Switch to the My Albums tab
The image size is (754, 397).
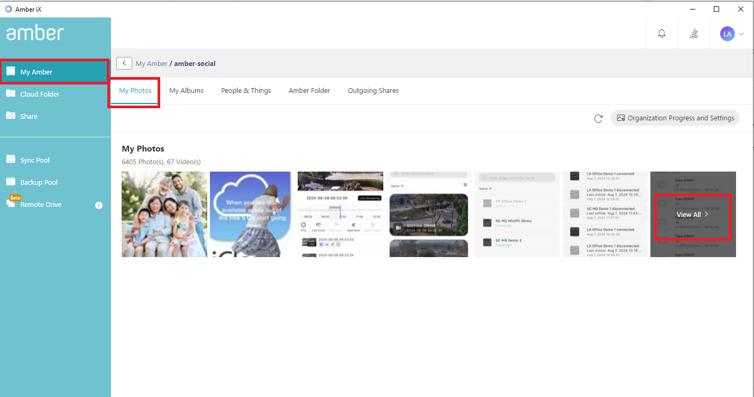click(186, 91)
